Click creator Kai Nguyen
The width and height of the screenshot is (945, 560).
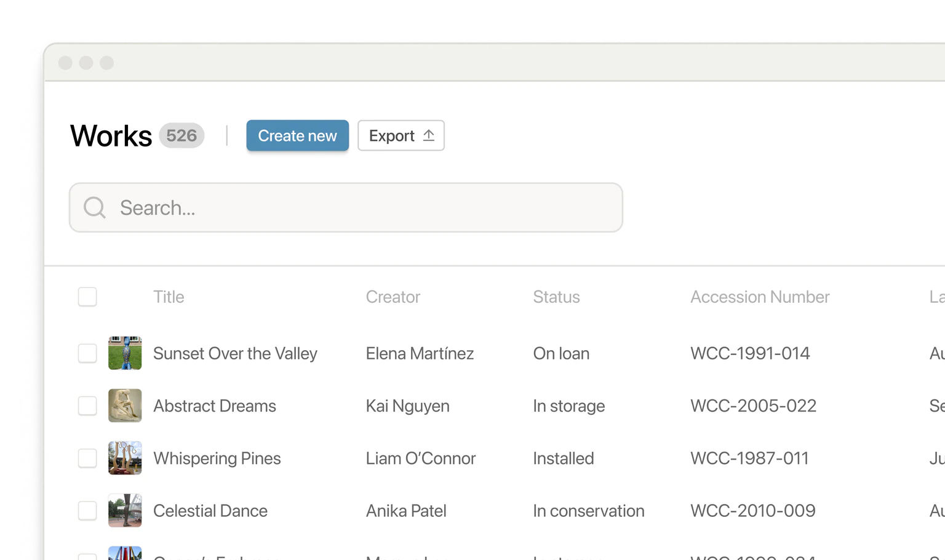pos(408,406)
